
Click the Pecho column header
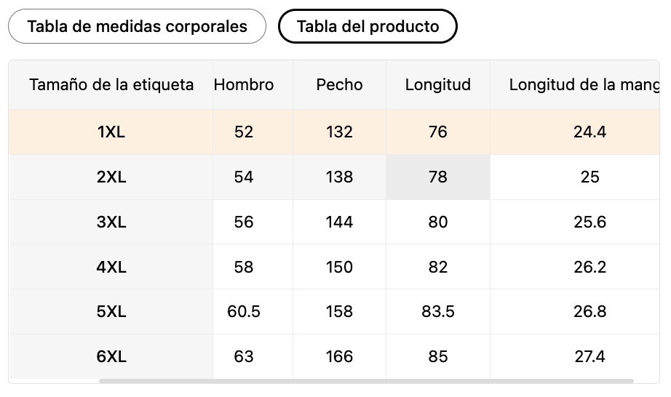339,84
